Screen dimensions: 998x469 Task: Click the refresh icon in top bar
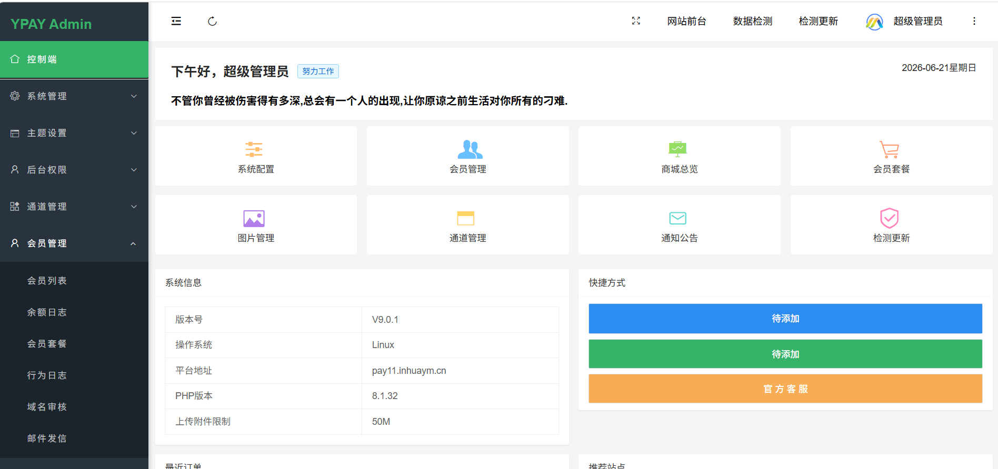coord(212,21)
